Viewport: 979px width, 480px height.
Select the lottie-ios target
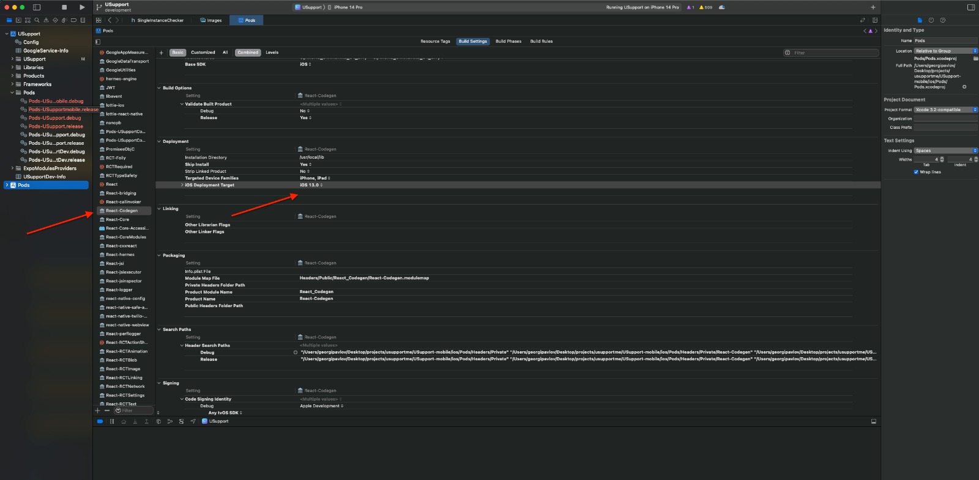pyautogui.click(x=115, y=105)
